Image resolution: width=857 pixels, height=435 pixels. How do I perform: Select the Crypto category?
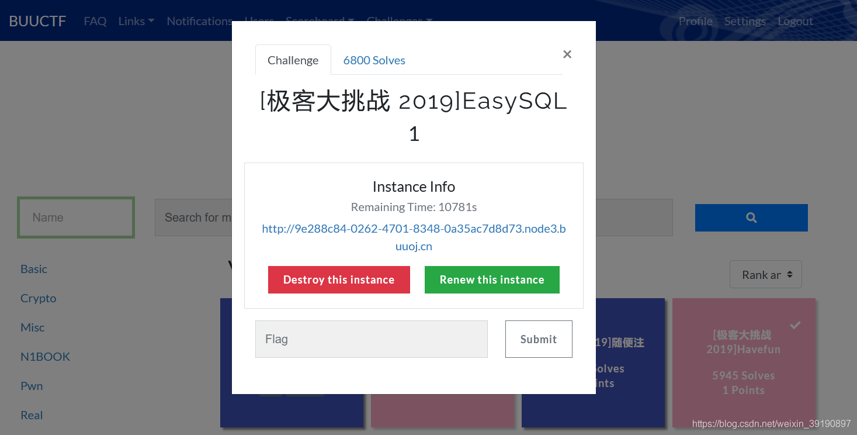[39, 298]
